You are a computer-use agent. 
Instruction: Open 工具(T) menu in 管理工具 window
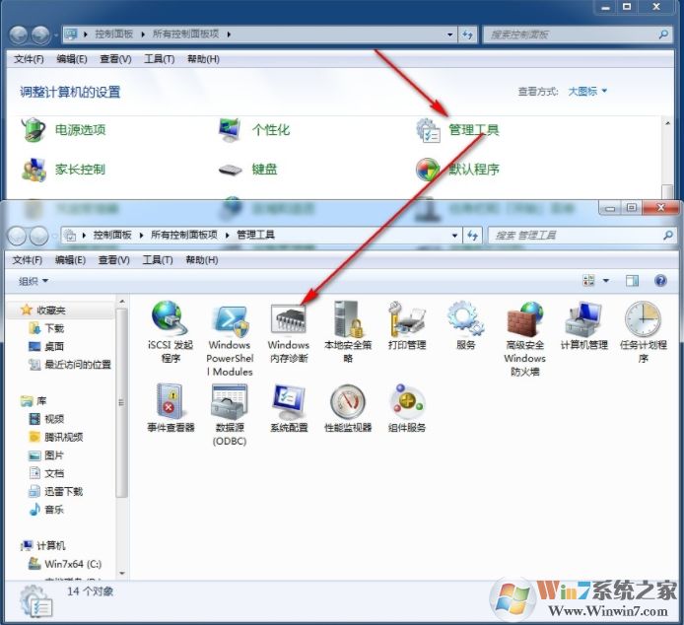click(158, 260)
